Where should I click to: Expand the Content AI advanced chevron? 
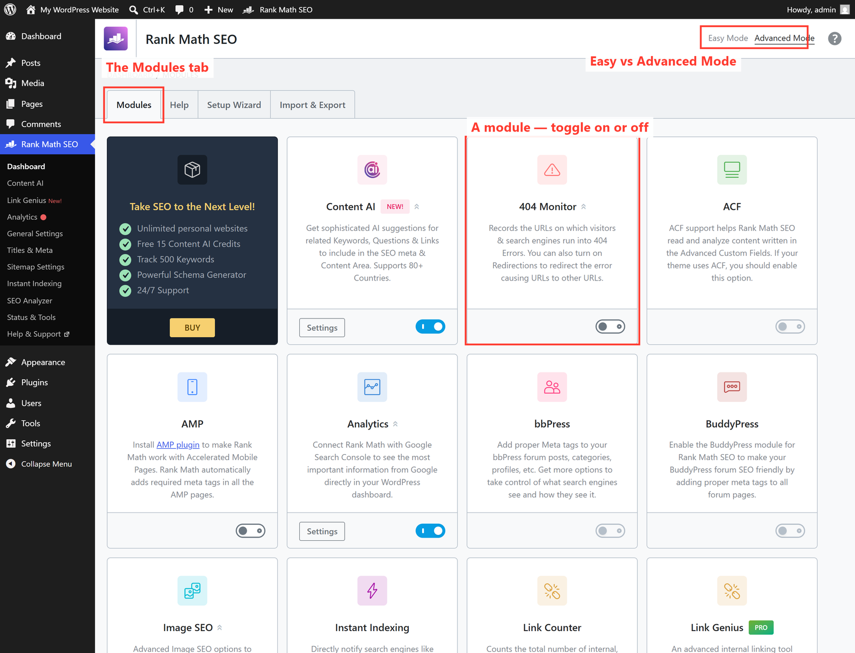pos(417,207)
